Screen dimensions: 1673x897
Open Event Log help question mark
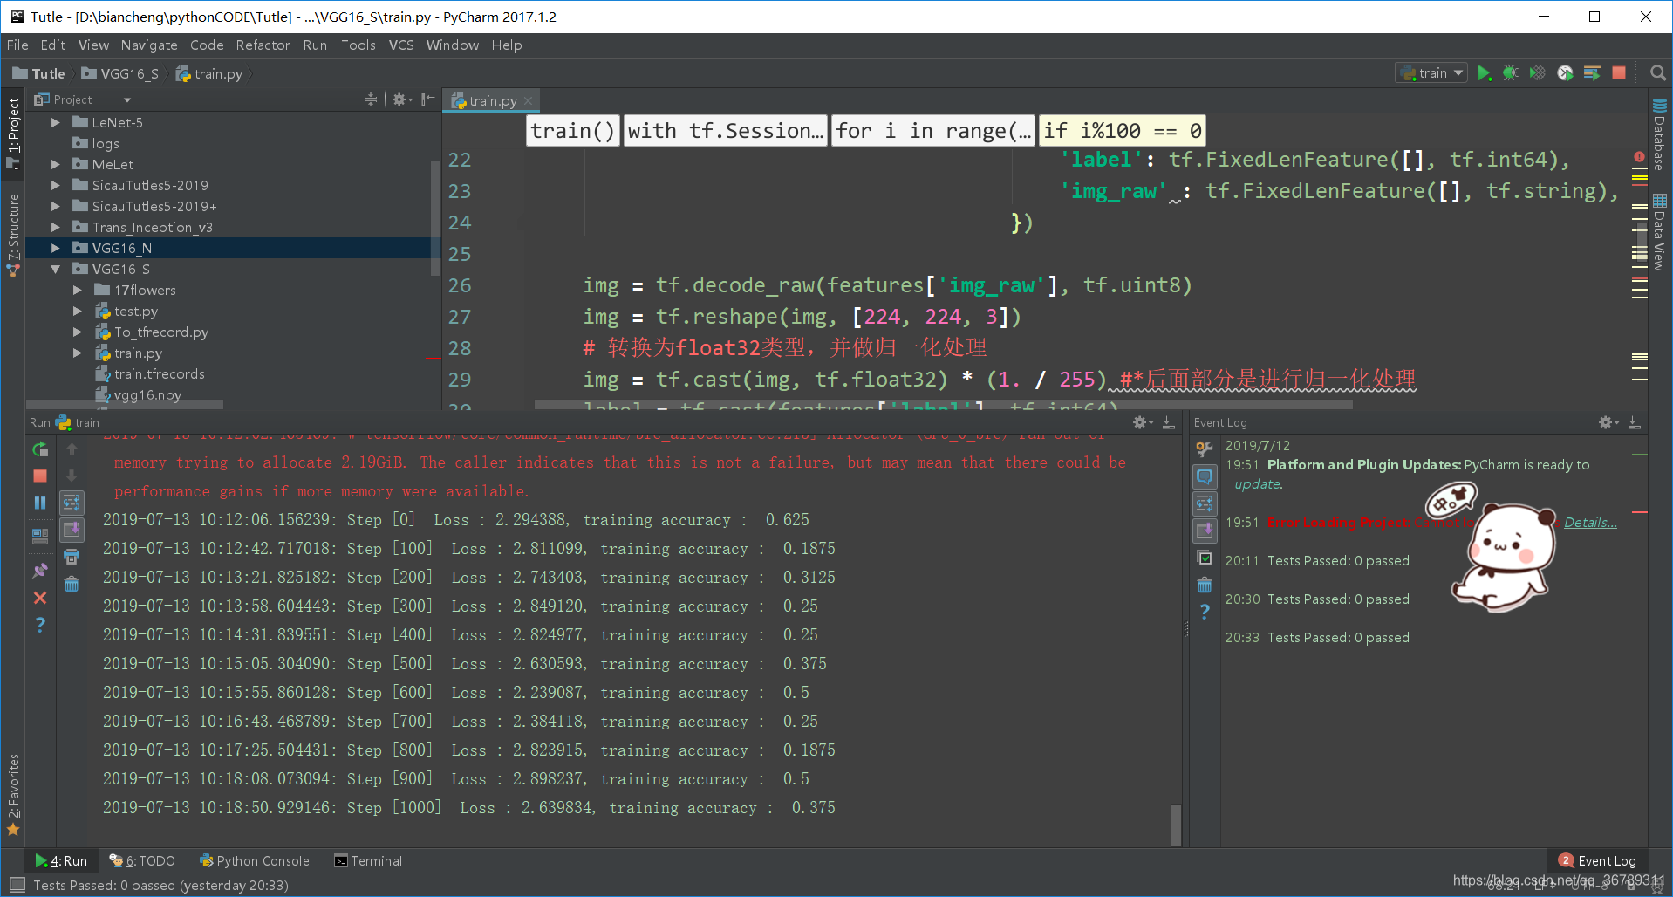[x=1205, y=612]
